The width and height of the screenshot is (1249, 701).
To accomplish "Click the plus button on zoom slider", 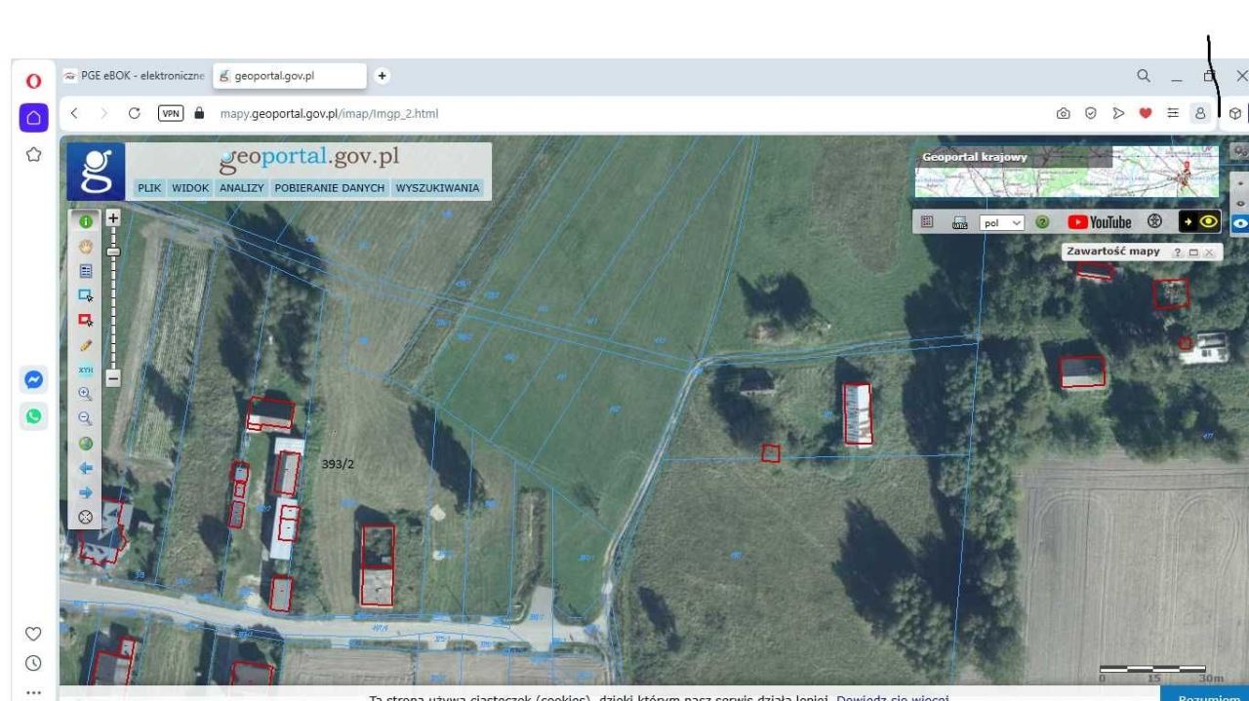I will 113,219.
